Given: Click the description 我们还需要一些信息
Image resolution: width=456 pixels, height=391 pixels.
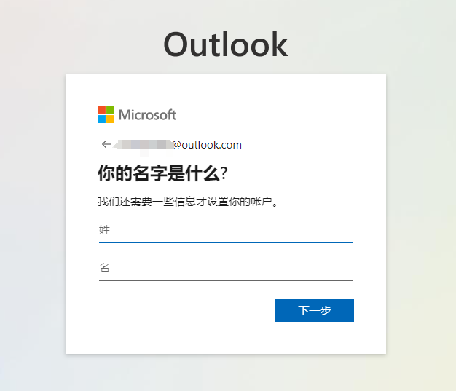Looking at the screenshot, I should 188,202.
